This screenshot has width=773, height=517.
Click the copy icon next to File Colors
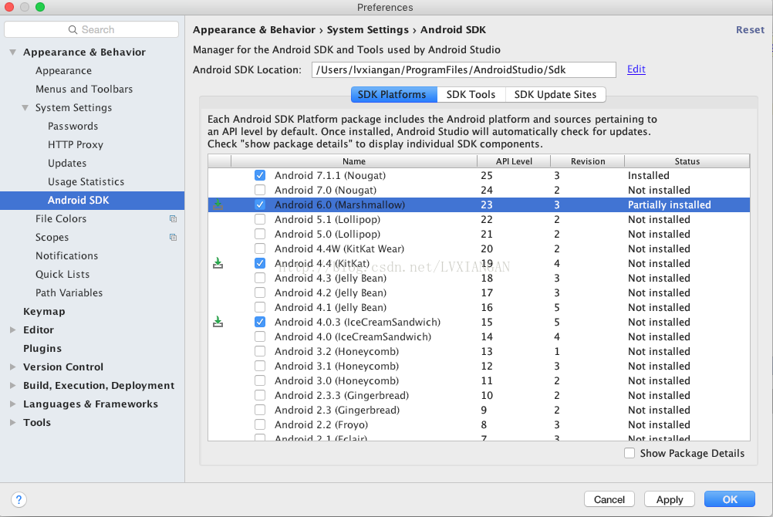pyautogui.click(x=173, y=218)
